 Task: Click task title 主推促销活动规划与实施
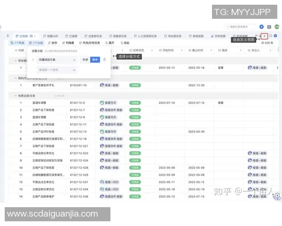[x=47, y=161]
